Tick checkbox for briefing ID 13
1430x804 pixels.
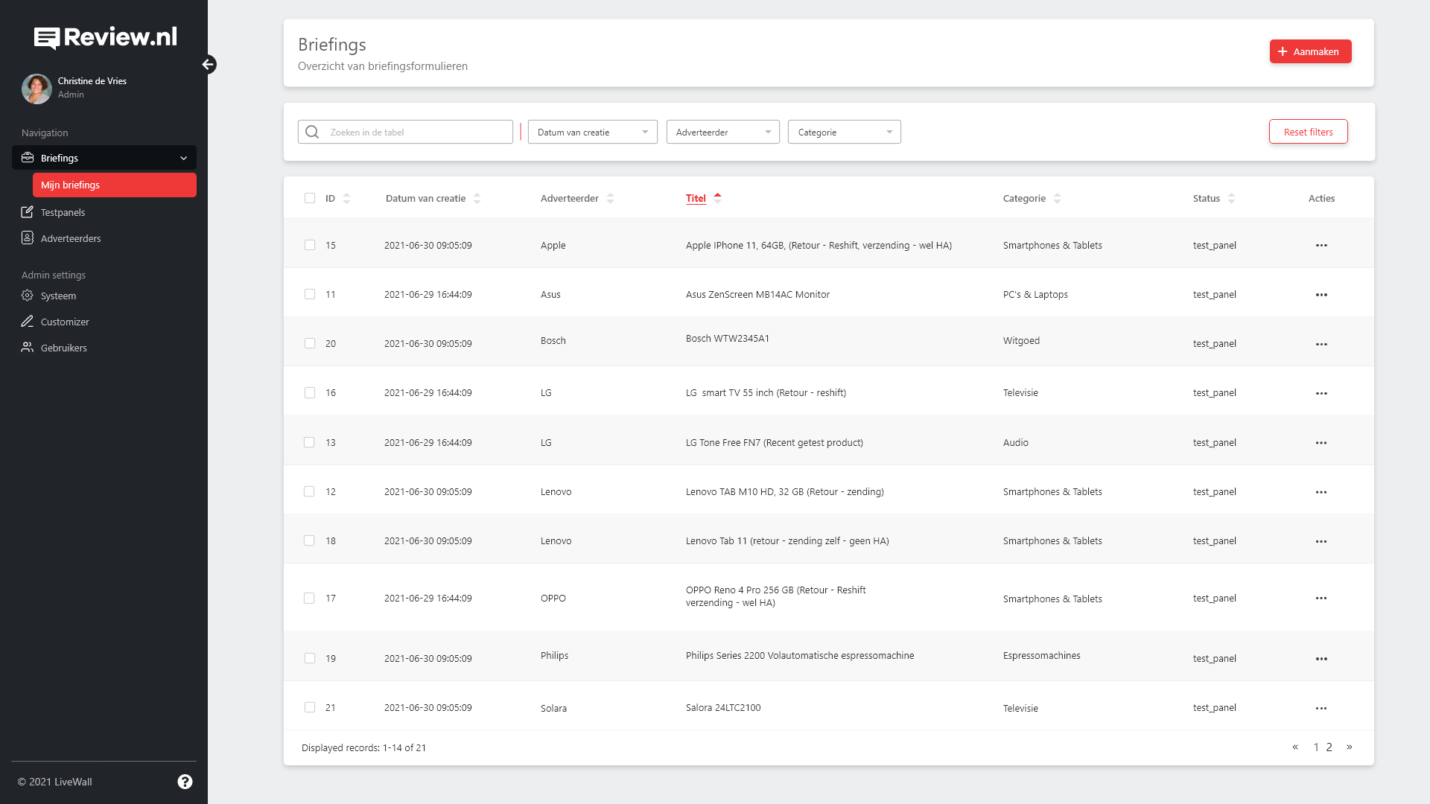coord(309,442)
